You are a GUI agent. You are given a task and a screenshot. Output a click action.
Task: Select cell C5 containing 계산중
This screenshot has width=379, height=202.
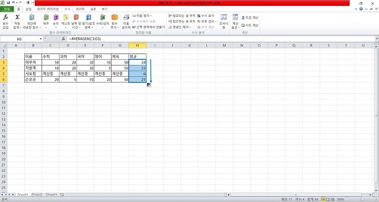click(51, 74)
